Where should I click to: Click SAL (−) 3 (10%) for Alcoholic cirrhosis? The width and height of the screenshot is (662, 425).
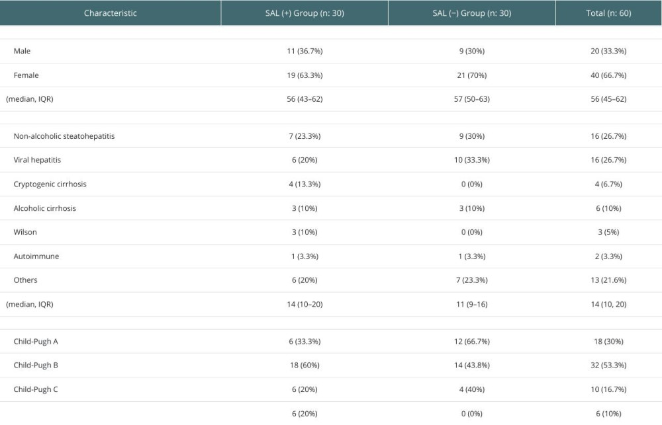pyautogui.click(x=471, y=208)
